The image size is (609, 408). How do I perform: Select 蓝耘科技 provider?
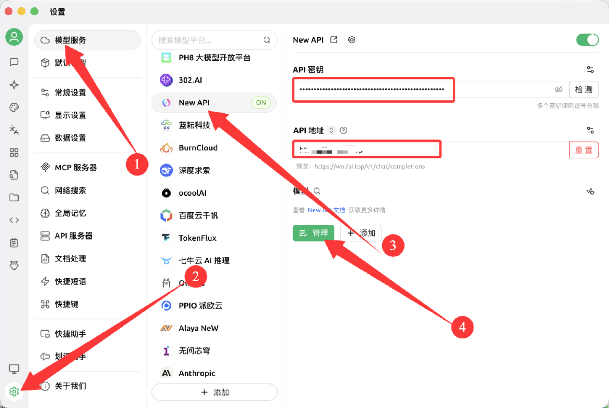pyautogui.click(x=214, y=125)
